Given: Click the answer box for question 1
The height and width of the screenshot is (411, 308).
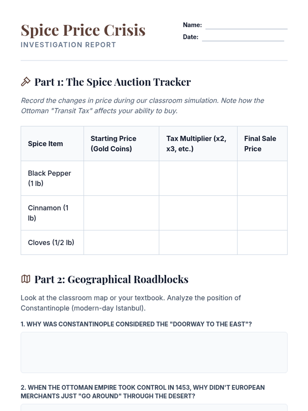Looking at the screenshot, I should tap(154, 352).
